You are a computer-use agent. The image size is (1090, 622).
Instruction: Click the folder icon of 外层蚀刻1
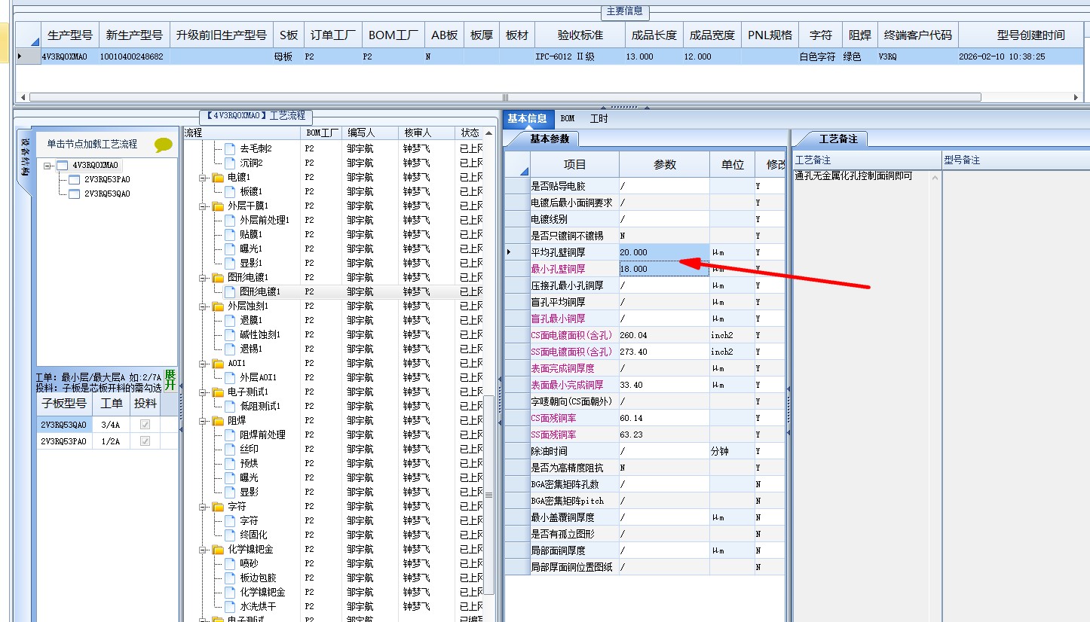click(x=218, y=306)
